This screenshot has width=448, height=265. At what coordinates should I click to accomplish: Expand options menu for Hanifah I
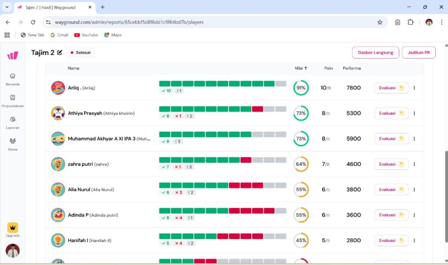pos(414,241)
